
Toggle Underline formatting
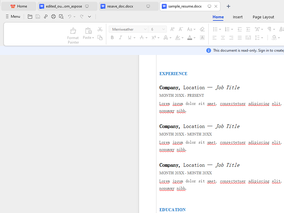tap(129, 38)
